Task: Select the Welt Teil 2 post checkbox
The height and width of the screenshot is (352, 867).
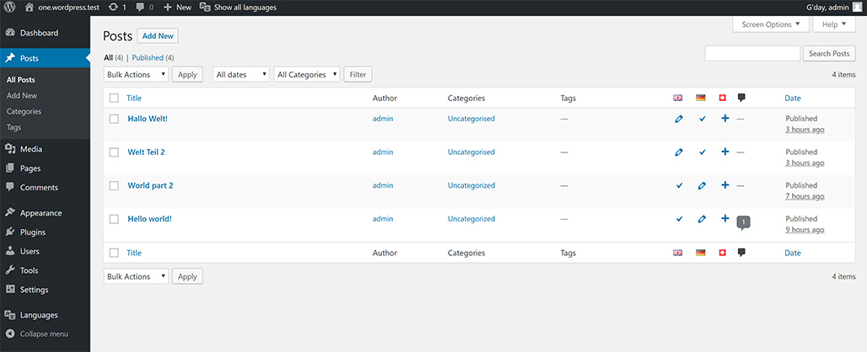Action: (114, 152)
